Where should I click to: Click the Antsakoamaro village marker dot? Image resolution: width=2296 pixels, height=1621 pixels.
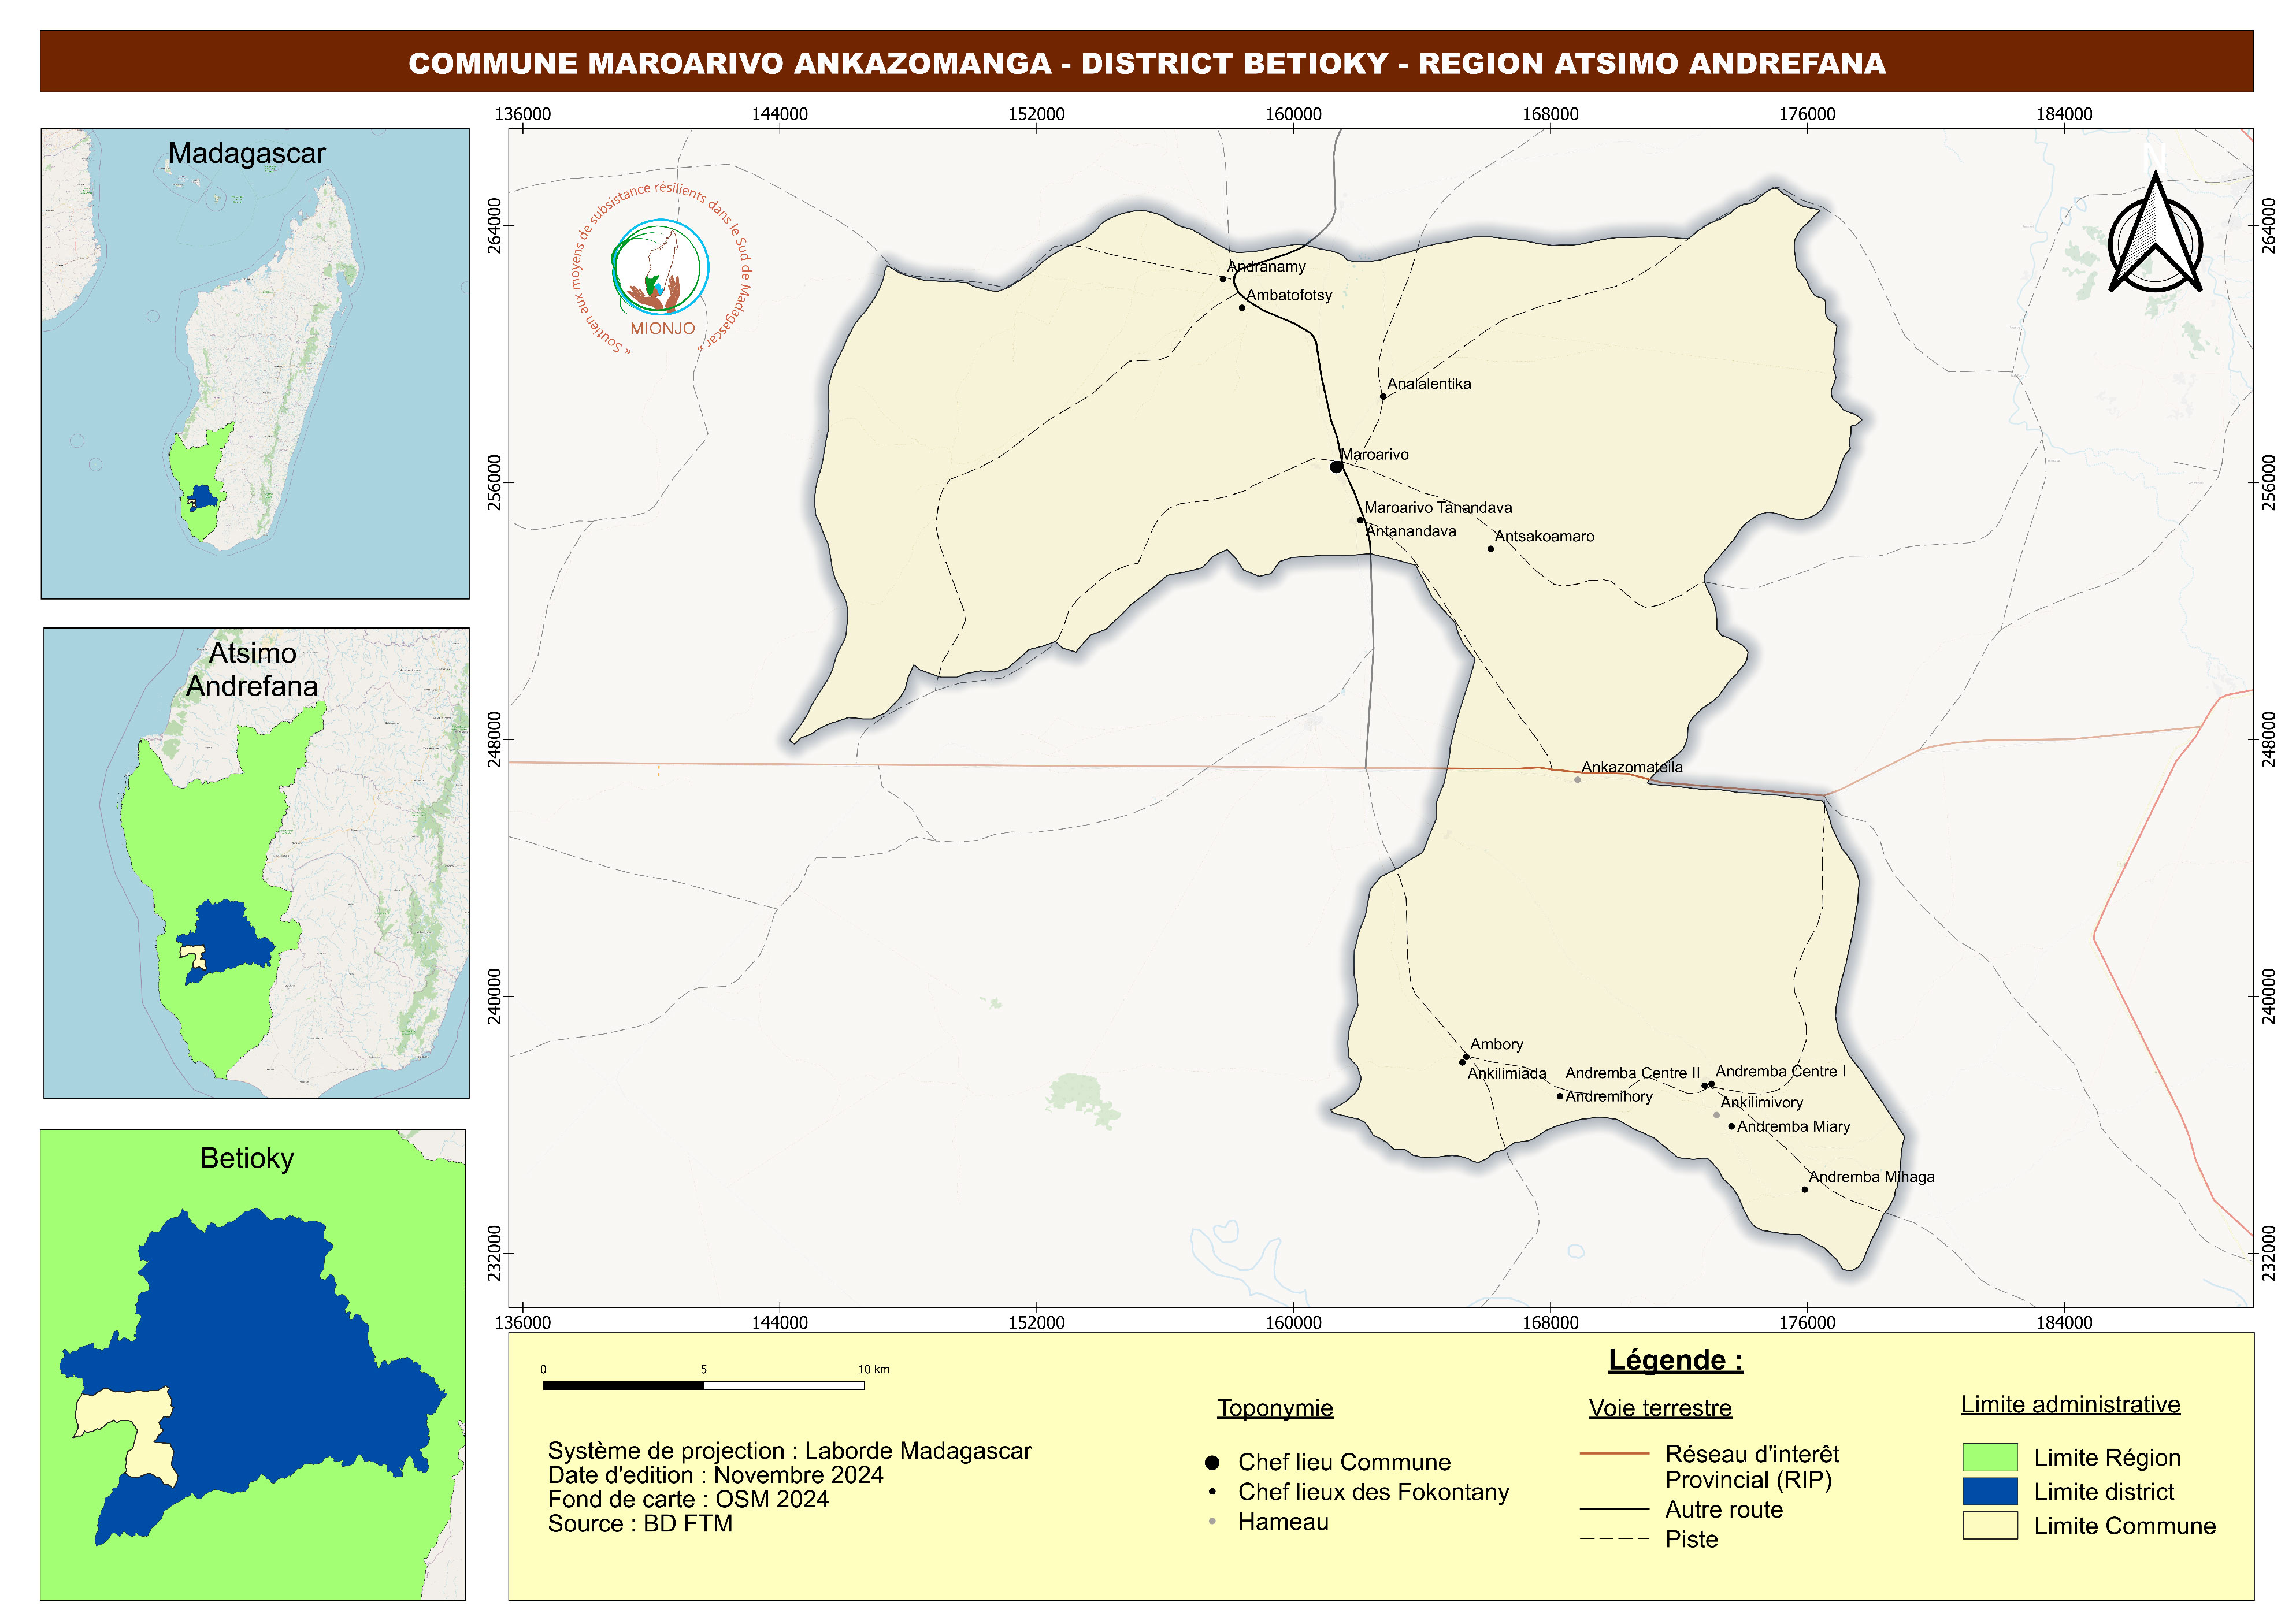pyautogui.click(x=1490, y=549)
